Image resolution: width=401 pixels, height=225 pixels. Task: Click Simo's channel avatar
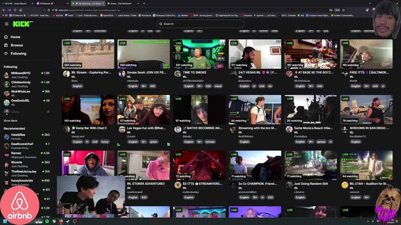pyautogui.click(x=66, y=74)
